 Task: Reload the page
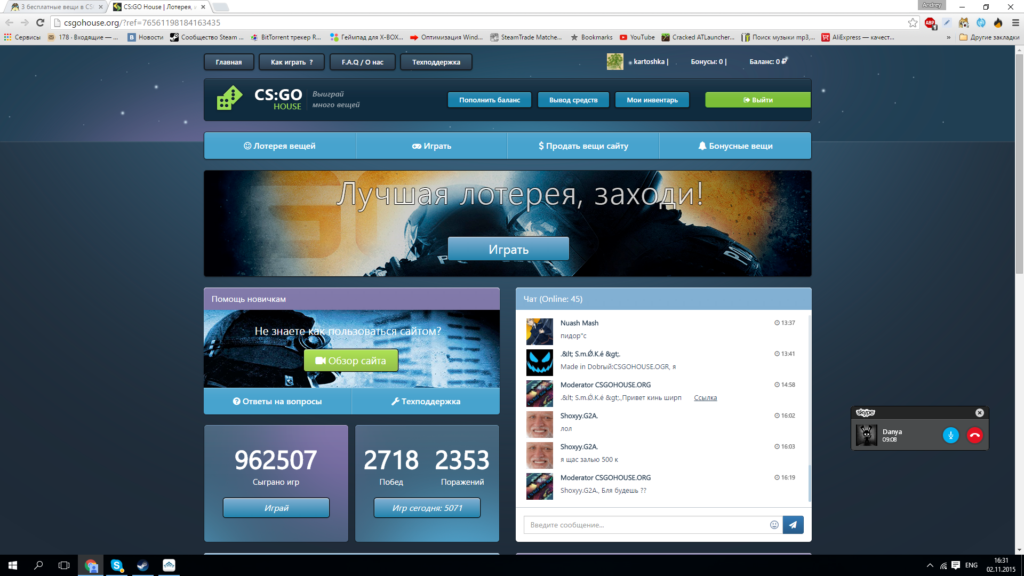coord(40,22)
